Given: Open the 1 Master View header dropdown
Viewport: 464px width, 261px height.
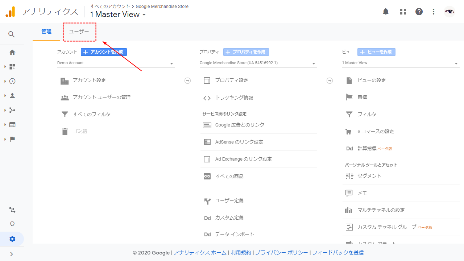Looking at the screenshot, I should click(118, 14).
